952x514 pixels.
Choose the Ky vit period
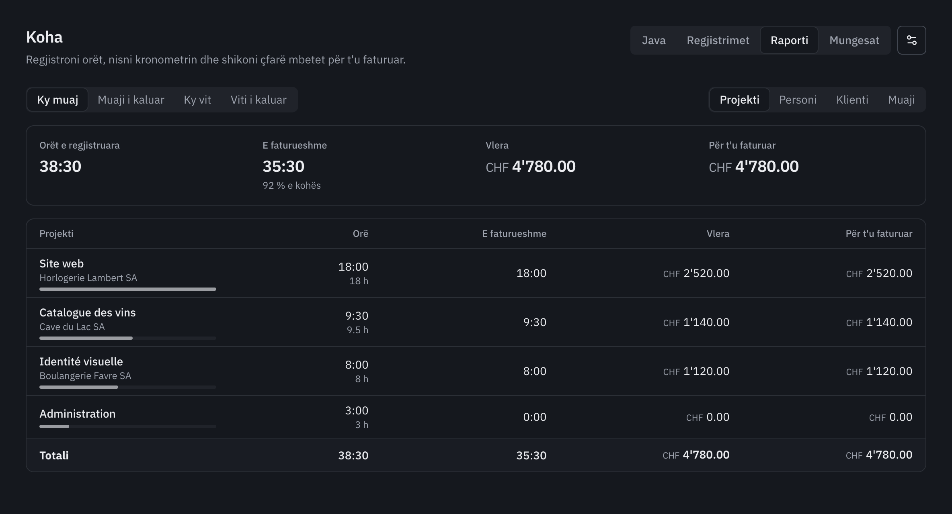pos(197,100)
